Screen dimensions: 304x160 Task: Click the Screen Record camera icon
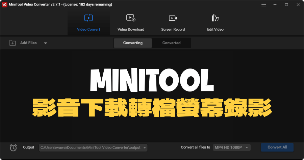(173, 18)
